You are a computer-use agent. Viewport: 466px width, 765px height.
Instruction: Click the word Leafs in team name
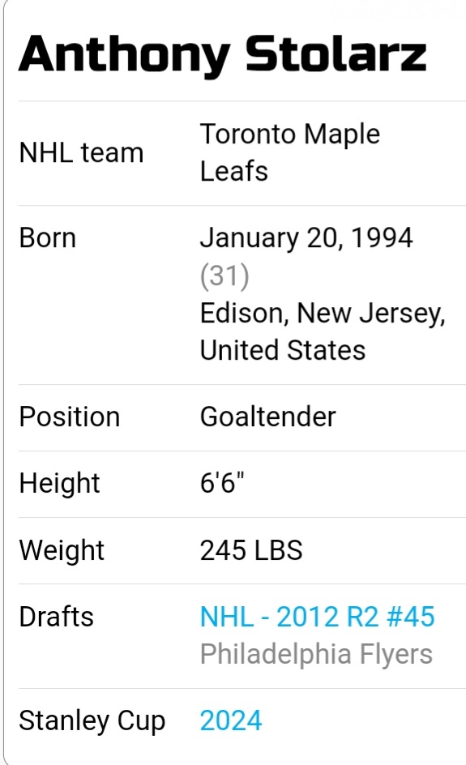point(233,171)
